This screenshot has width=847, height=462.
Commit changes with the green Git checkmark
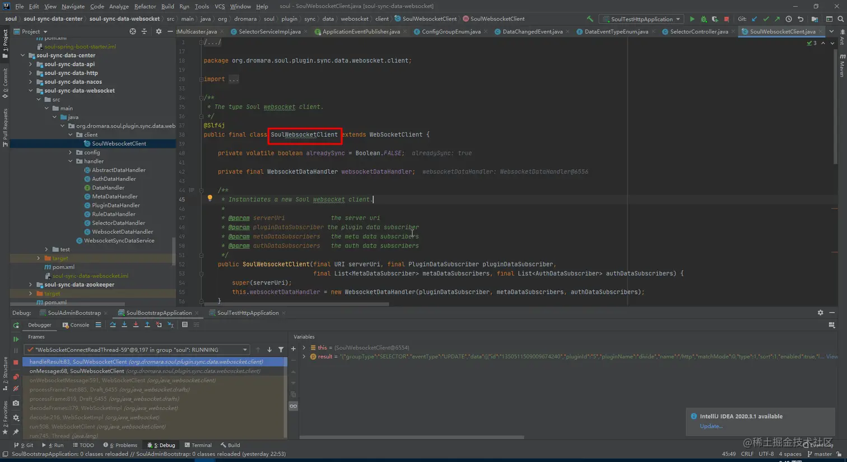(x=766, y=19)
